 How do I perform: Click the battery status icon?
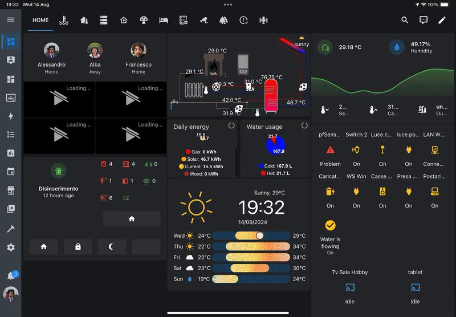(x=445, y=5)
